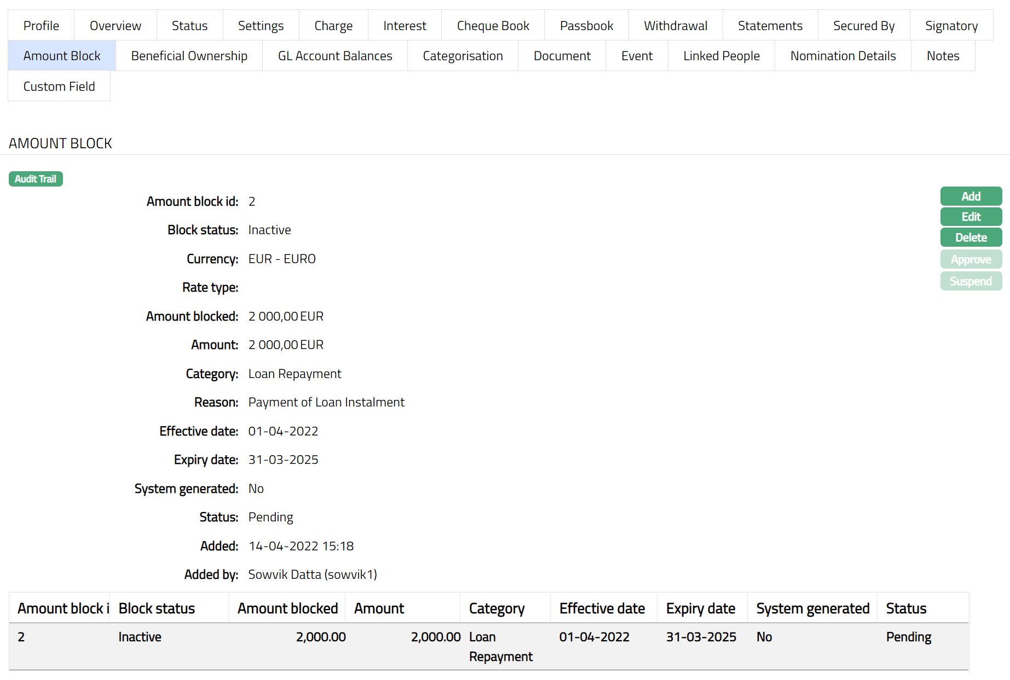
Task: Select the Custom Field tab
Action: coord(59,86)
